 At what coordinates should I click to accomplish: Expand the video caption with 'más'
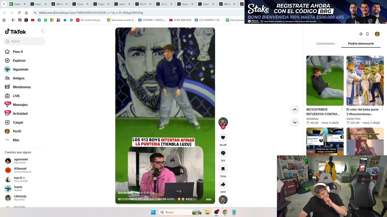[x=209, y=199]
